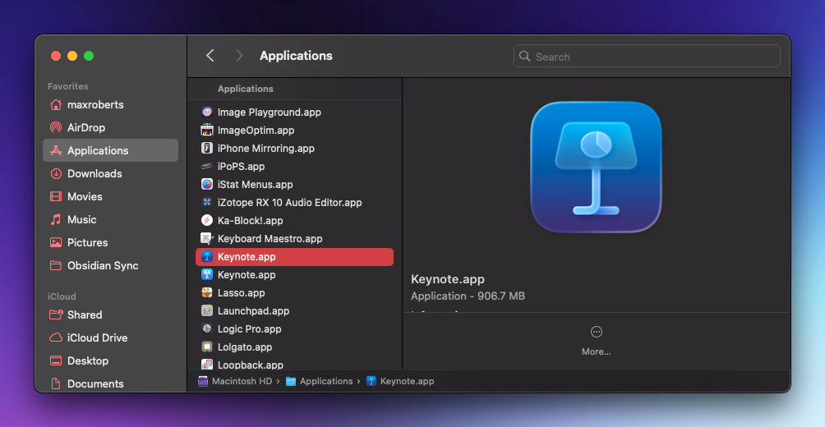
Task: Select Applications in the sidebar
Action: tap(110, 150)
